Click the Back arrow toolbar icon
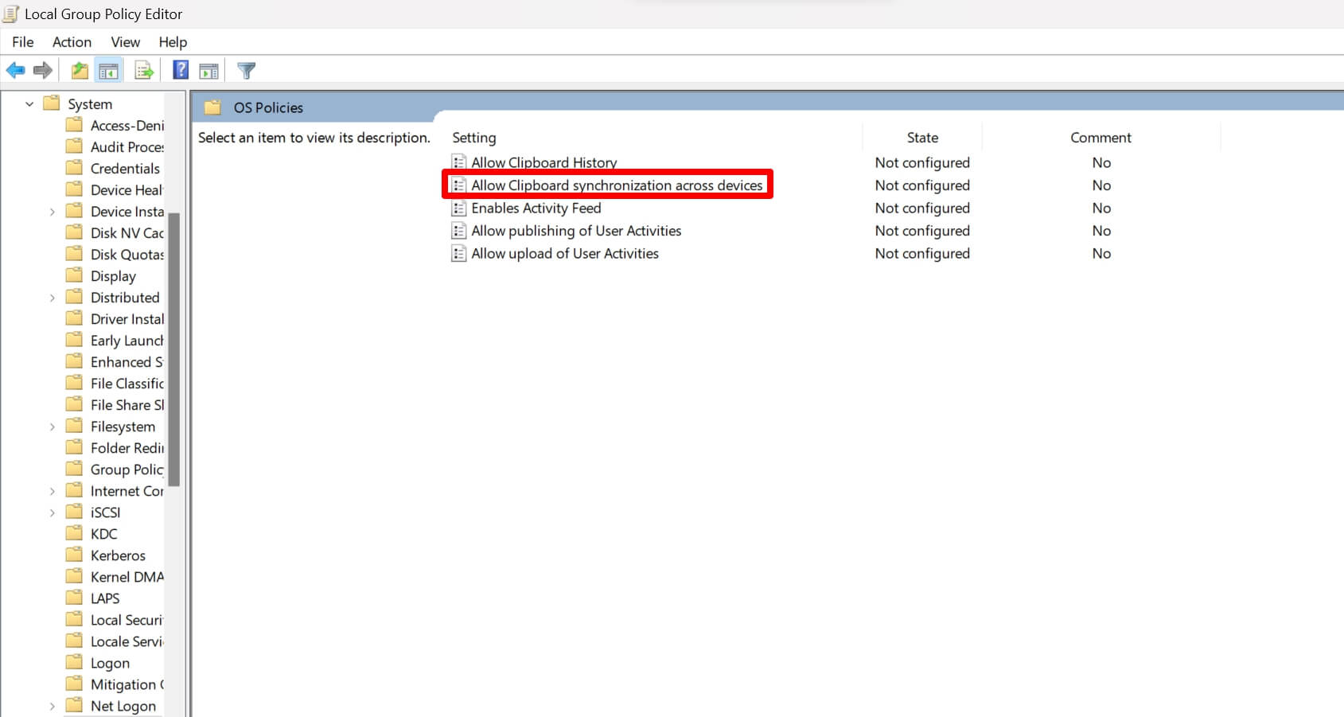The image size is (1344, 717). coord(15,71)
